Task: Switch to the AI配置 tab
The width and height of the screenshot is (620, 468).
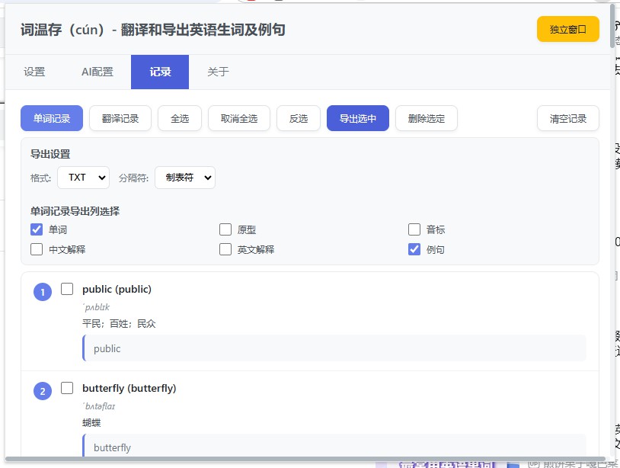Action: [x=97, y=72]
